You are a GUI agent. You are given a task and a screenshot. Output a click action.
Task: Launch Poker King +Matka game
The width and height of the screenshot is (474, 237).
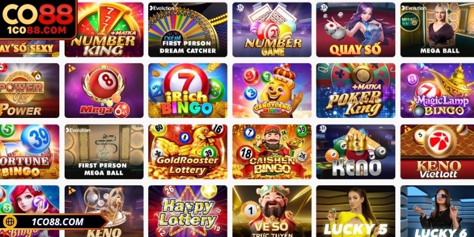(355, 91)
